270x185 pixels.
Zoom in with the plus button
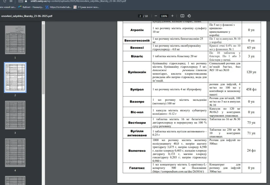click(x=172, y=16)
